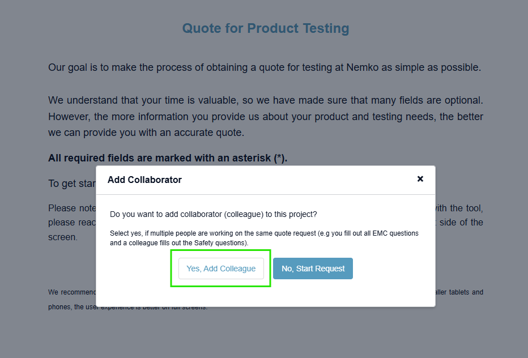Click the bold required fields asterisk notice

pos(168,158)
